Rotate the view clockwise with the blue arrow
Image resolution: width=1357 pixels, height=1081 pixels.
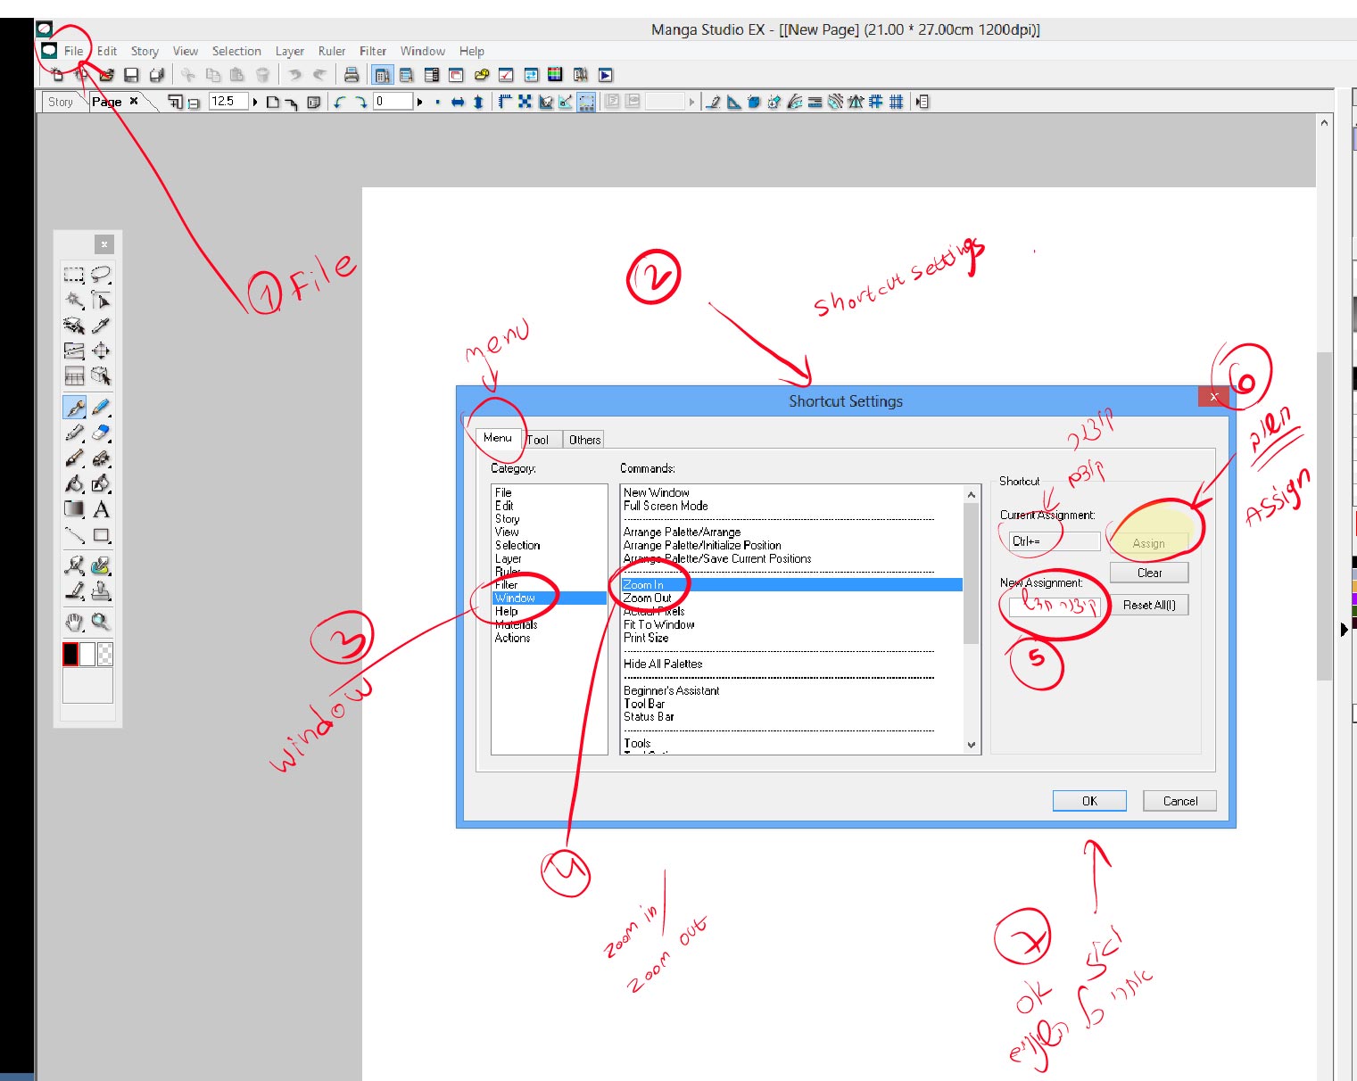(x=360, y=102)
